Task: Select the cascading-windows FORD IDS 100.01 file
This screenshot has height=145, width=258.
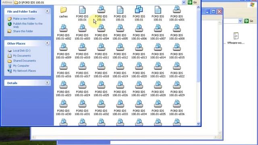Action: 139,9
